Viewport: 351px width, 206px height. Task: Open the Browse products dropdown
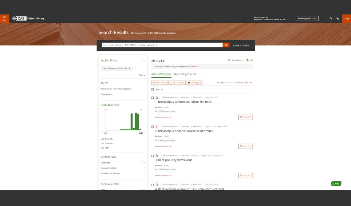307,18
